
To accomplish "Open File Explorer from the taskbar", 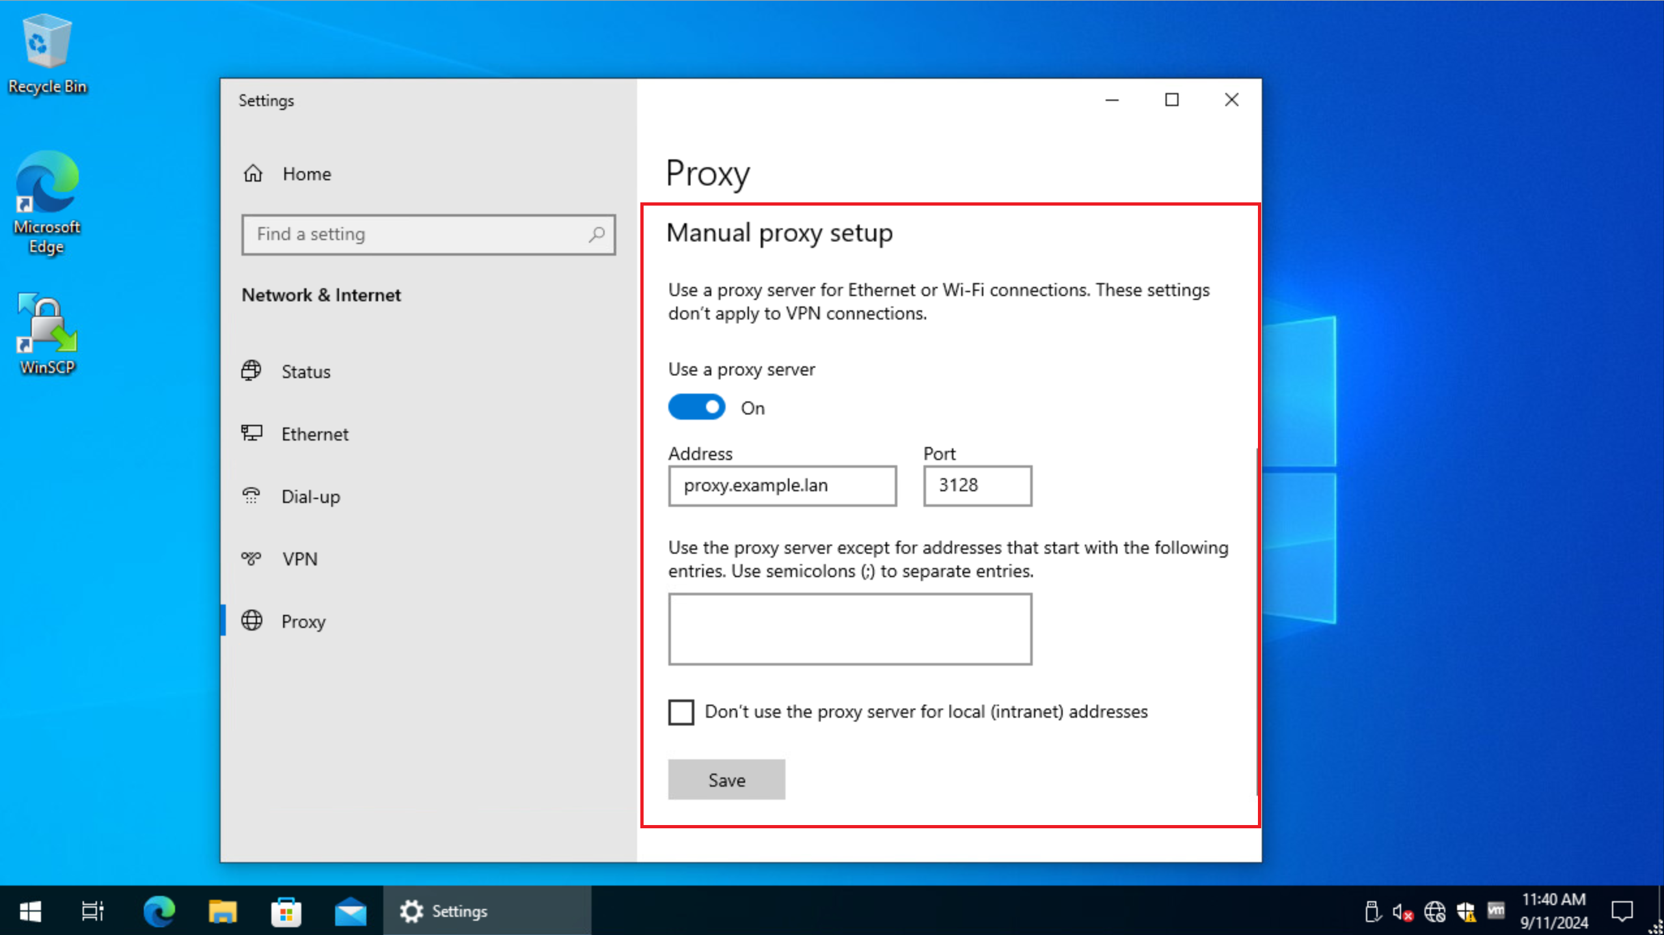I will coord(223,911).
